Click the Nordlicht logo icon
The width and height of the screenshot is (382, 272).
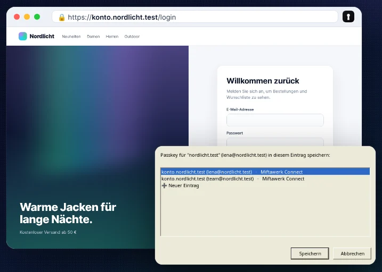pos(23,36)
